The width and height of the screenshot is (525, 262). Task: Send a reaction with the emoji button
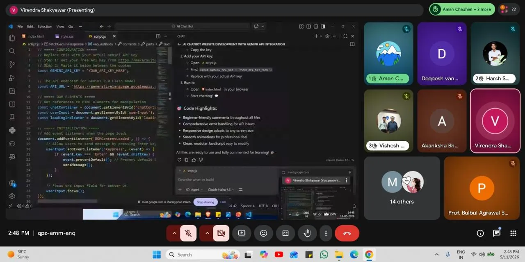coord(263,233)
